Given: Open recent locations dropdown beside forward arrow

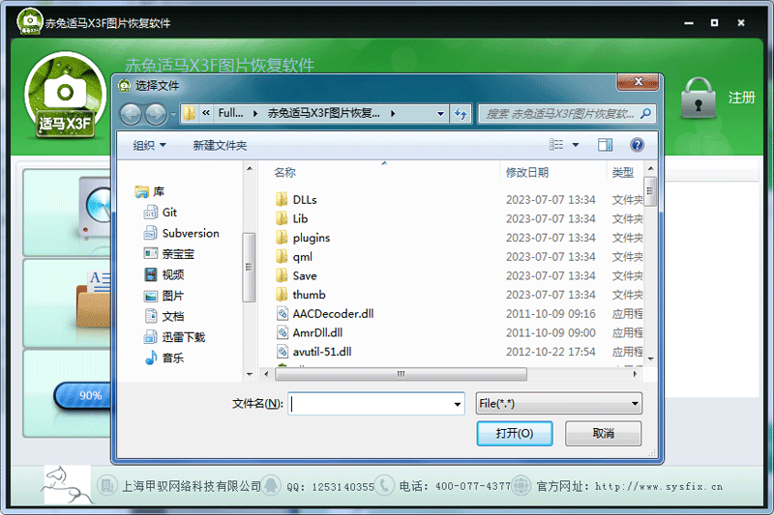Looking at the screenshot, I should click(x=173, y=114).
